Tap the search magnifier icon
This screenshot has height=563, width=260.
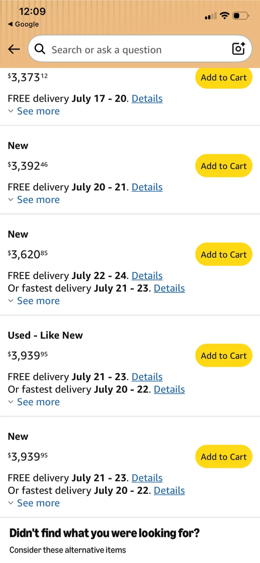tap(40, 49)
